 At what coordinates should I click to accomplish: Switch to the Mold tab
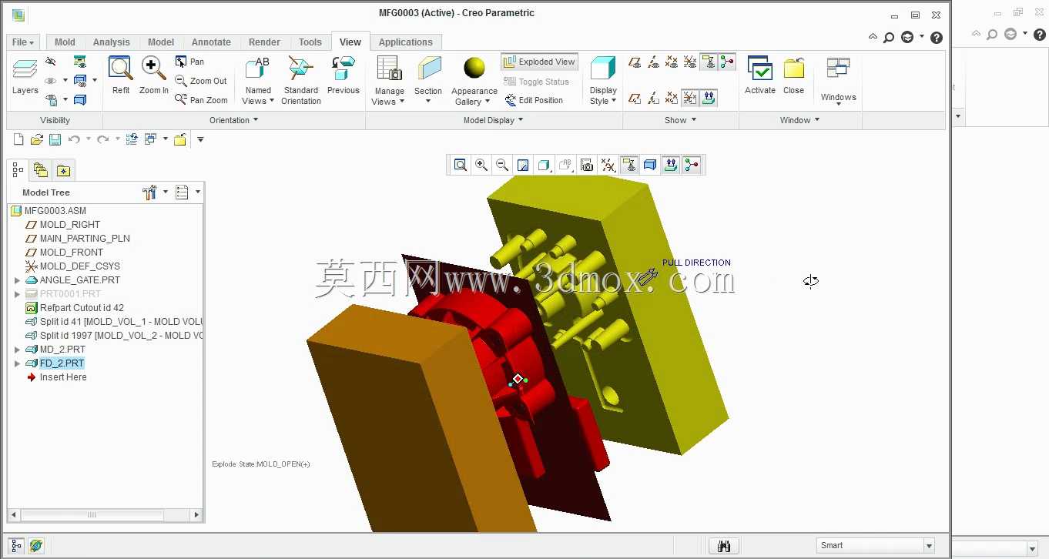(x=65, y=42)
